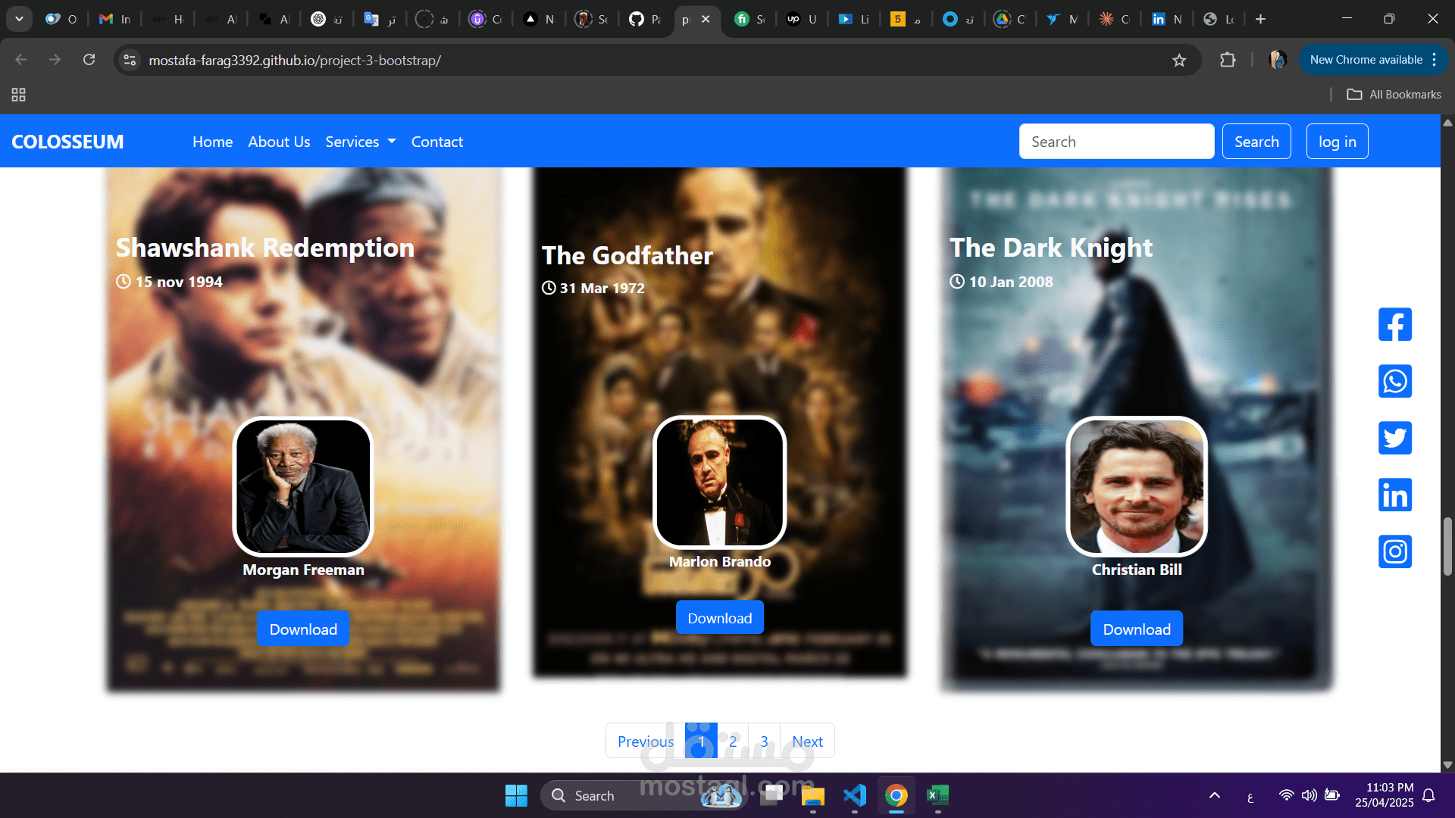
Task: Open Excel from the taskbar
Action: coord(937,795)
